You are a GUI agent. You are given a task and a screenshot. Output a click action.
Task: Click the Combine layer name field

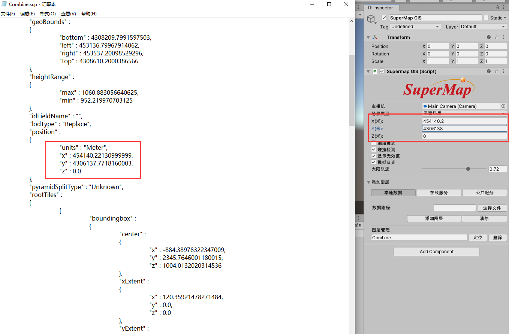(x=419, y=237)
